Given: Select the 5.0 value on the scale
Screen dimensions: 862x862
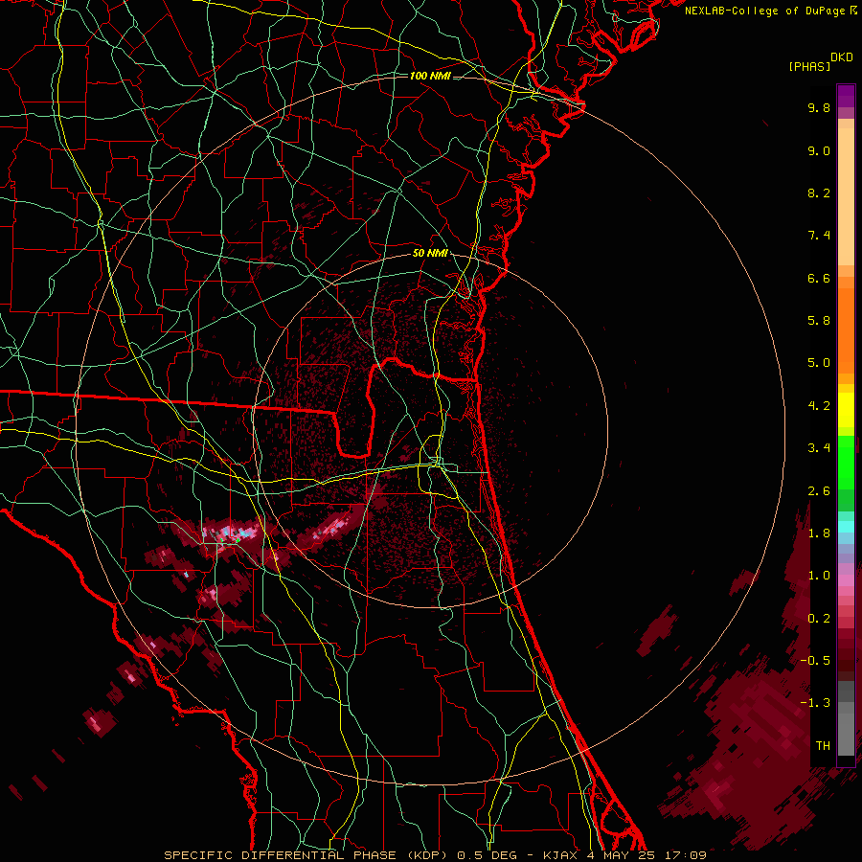Looking at the screenshot, I should click(x=819, y=363).
